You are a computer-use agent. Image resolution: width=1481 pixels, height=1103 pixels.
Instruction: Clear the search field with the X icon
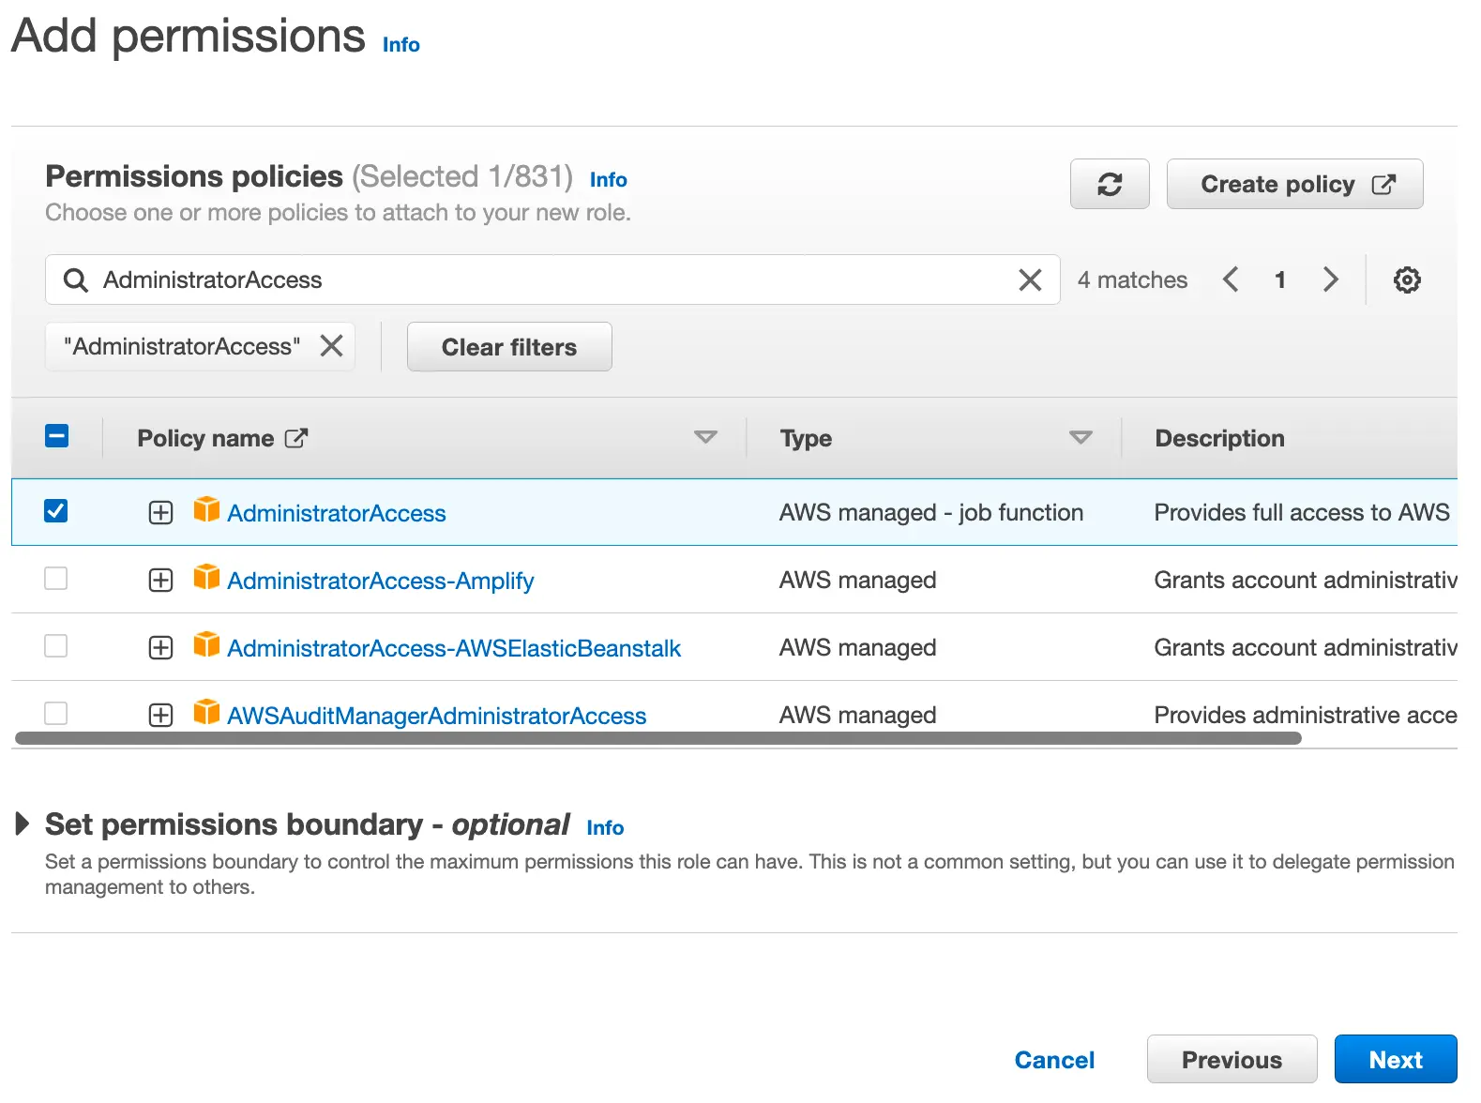click(1029, 280)
